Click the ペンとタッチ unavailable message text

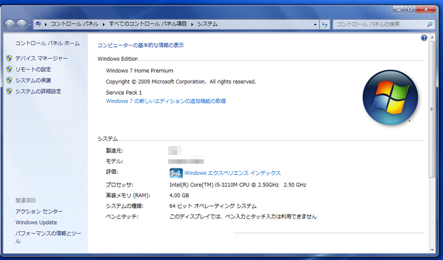click(243, 217)
